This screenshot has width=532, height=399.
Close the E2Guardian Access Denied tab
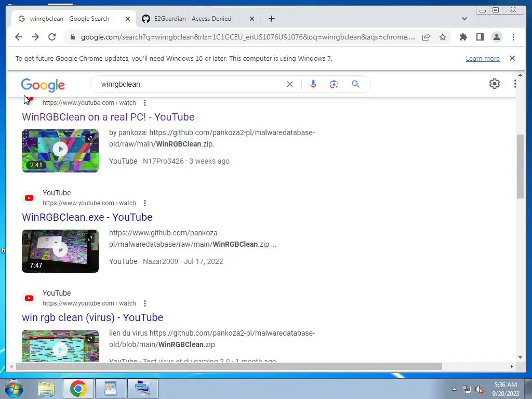pyautogui.click(x=252, y=19)
